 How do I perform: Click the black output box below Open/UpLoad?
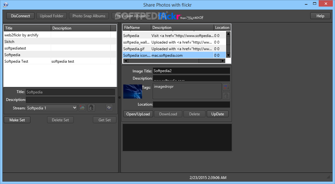click(x=177, y=138)
